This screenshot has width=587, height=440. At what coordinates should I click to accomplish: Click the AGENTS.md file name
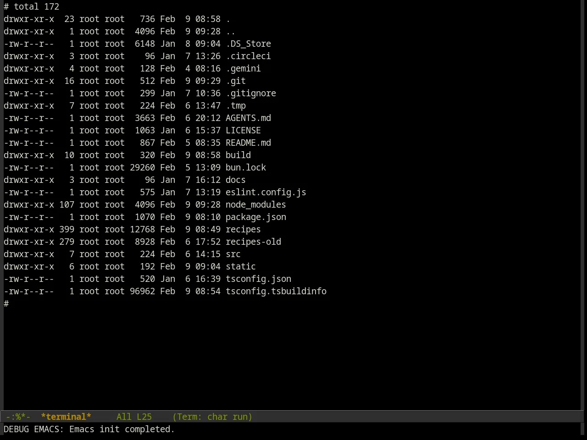tap(248, 118)
